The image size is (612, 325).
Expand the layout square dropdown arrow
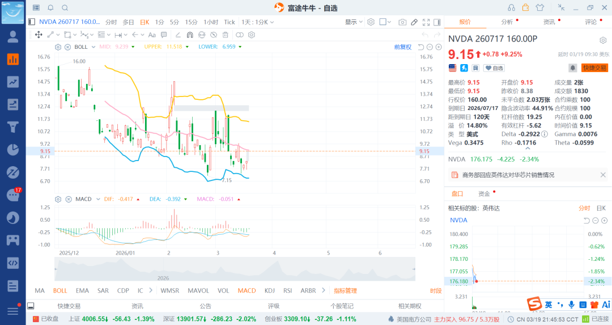[389, 22]
